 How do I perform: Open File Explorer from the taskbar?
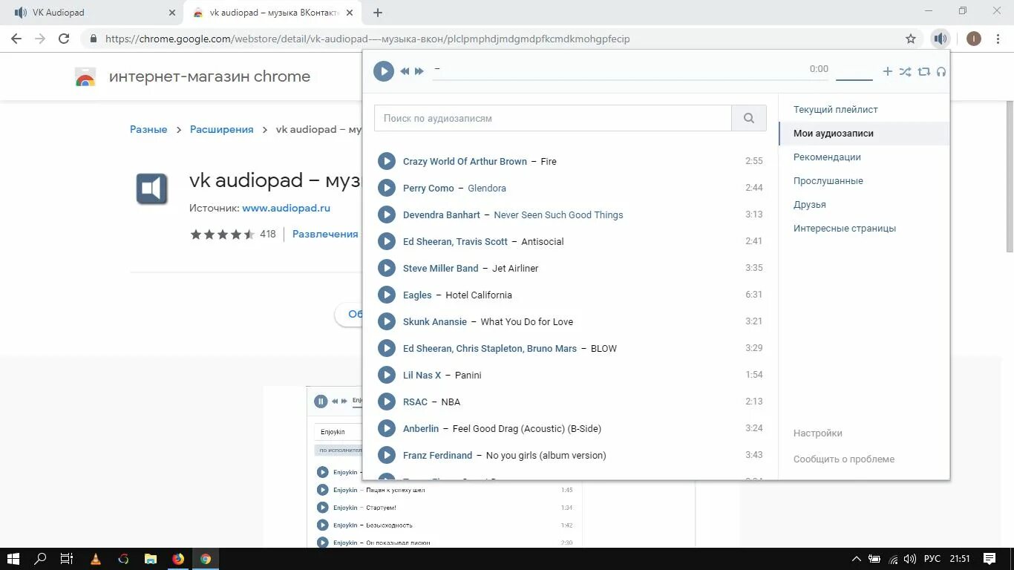coord(150,559)
